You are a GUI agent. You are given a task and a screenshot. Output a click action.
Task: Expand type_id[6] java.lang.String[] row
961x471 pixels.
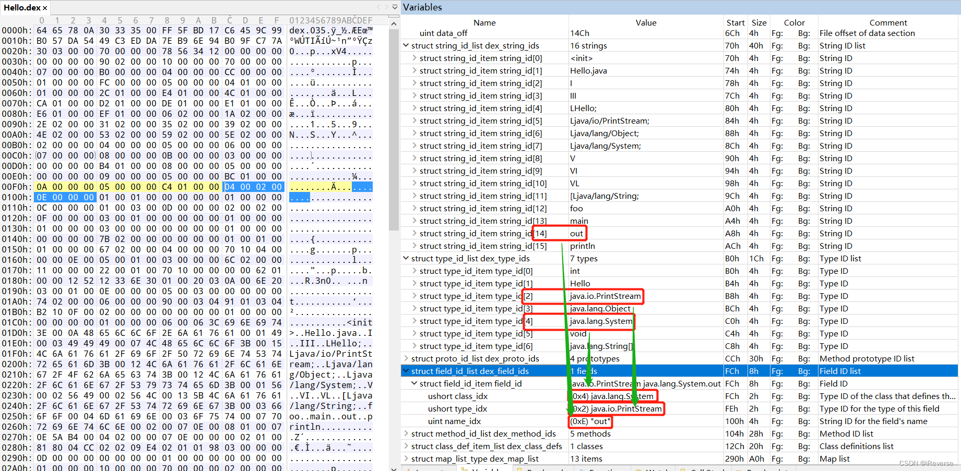(x=414, y=346)
